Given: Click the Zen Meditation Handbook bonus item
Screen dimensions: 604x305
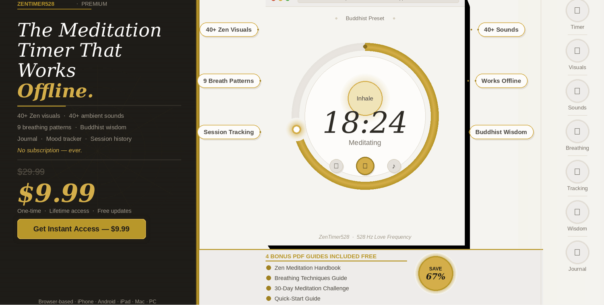Looking at the screenshot, I should (307, 268).
